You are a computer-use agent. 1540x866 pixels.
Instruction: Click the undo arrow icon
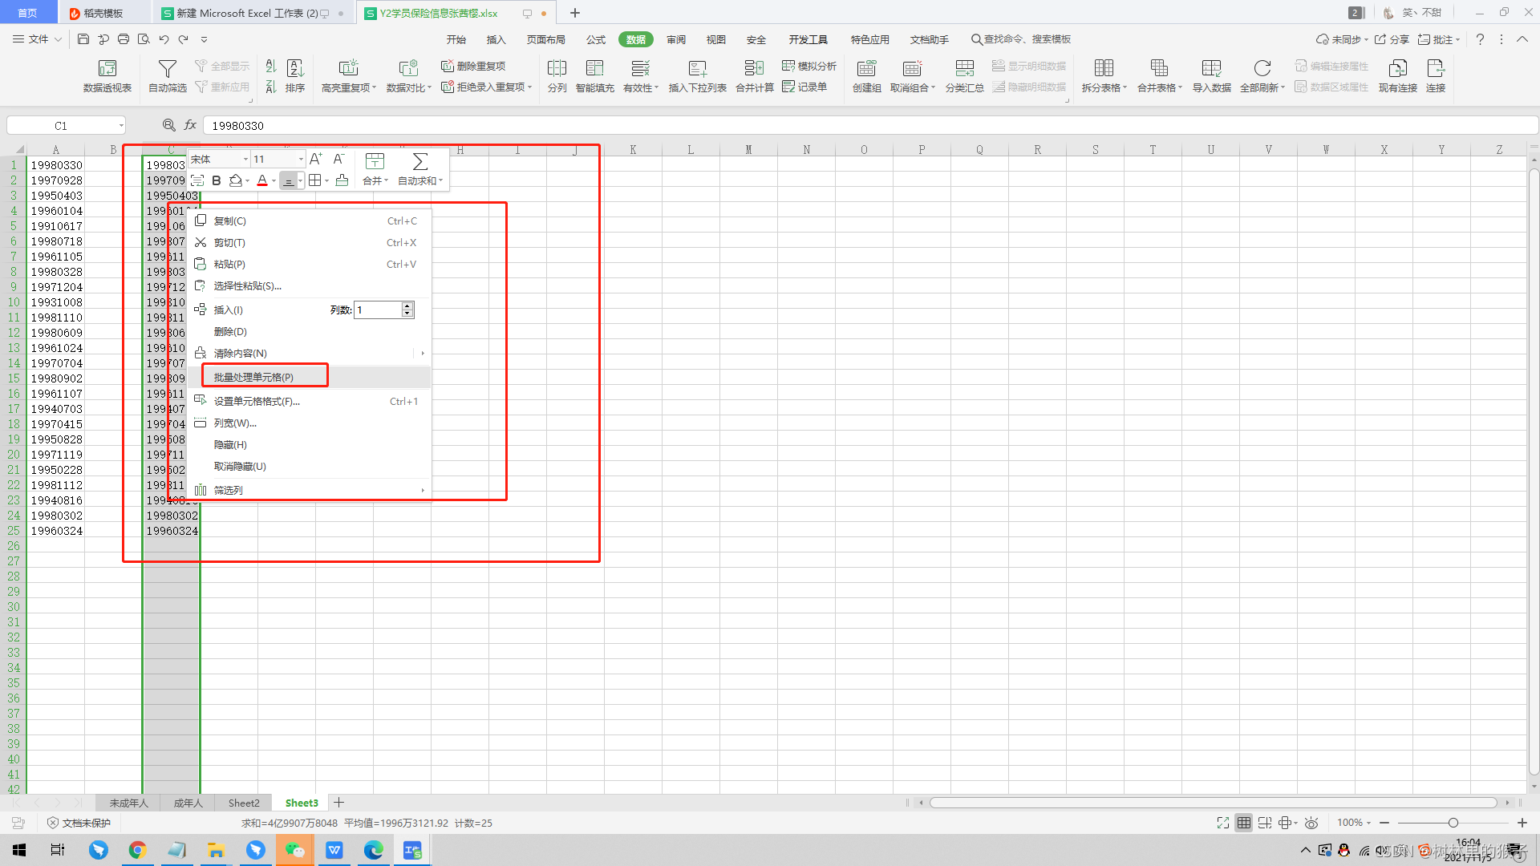(164, 38)
